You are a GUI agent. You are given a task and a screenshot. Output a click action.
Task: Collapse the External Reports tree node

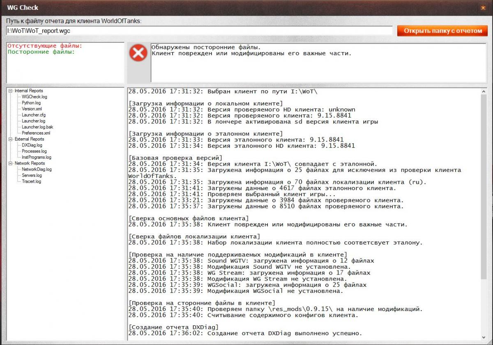[x=11, y=139]
